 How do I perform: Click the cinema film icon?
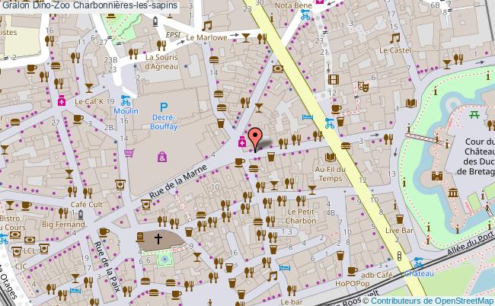click(x=333, y=79)
